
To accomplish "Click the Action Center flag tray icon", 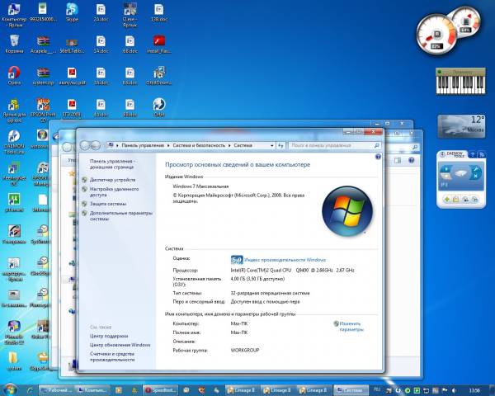I will point(445,390).
